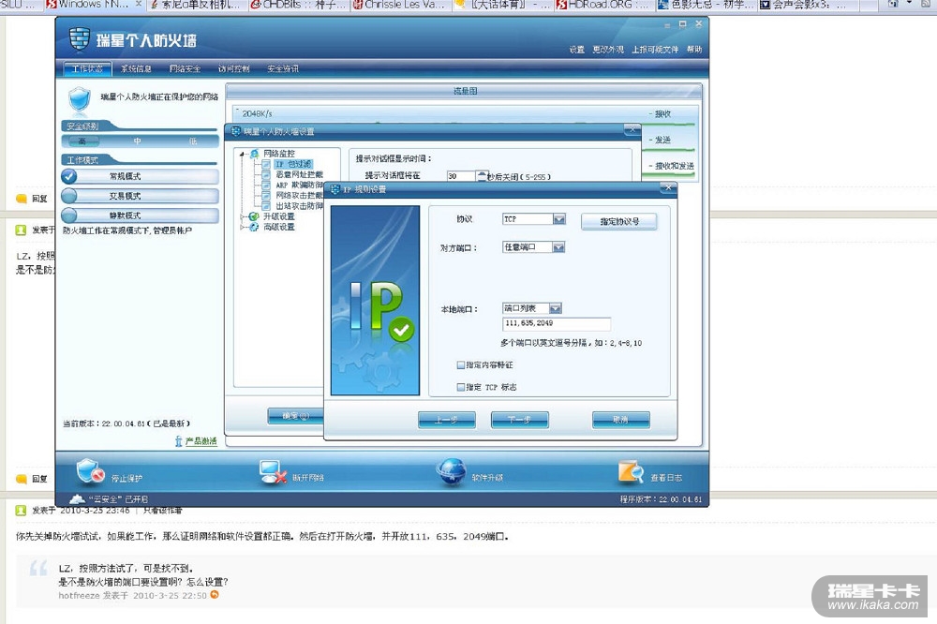Select the IP 包过滤 tree item

(x=293, y=164)
